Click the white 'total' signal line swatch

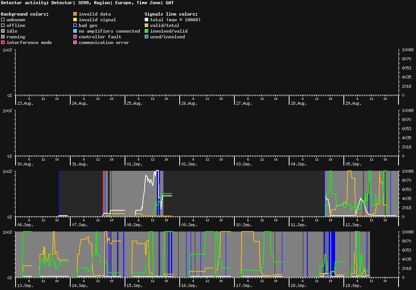click(146, 20)
